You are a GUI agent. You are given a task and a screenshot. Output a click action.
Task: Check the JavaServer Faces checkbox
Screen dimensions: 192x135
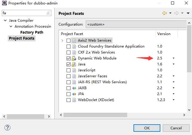click(x=68, y=76)
